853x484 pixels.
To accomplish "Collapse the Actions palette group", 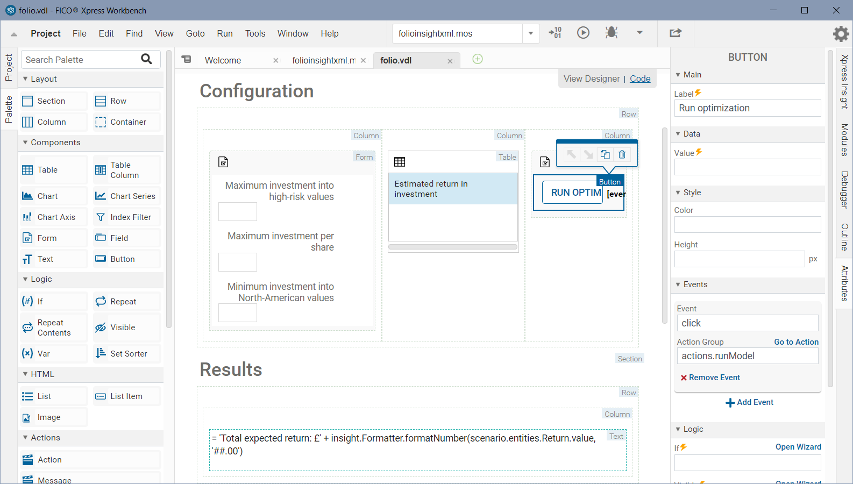I will pos(25,437).
